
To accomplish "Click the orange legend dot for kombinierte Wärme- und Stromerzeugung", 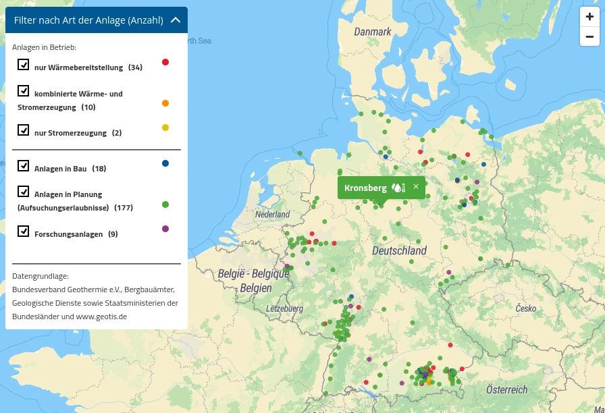I will tap(165, 103).
